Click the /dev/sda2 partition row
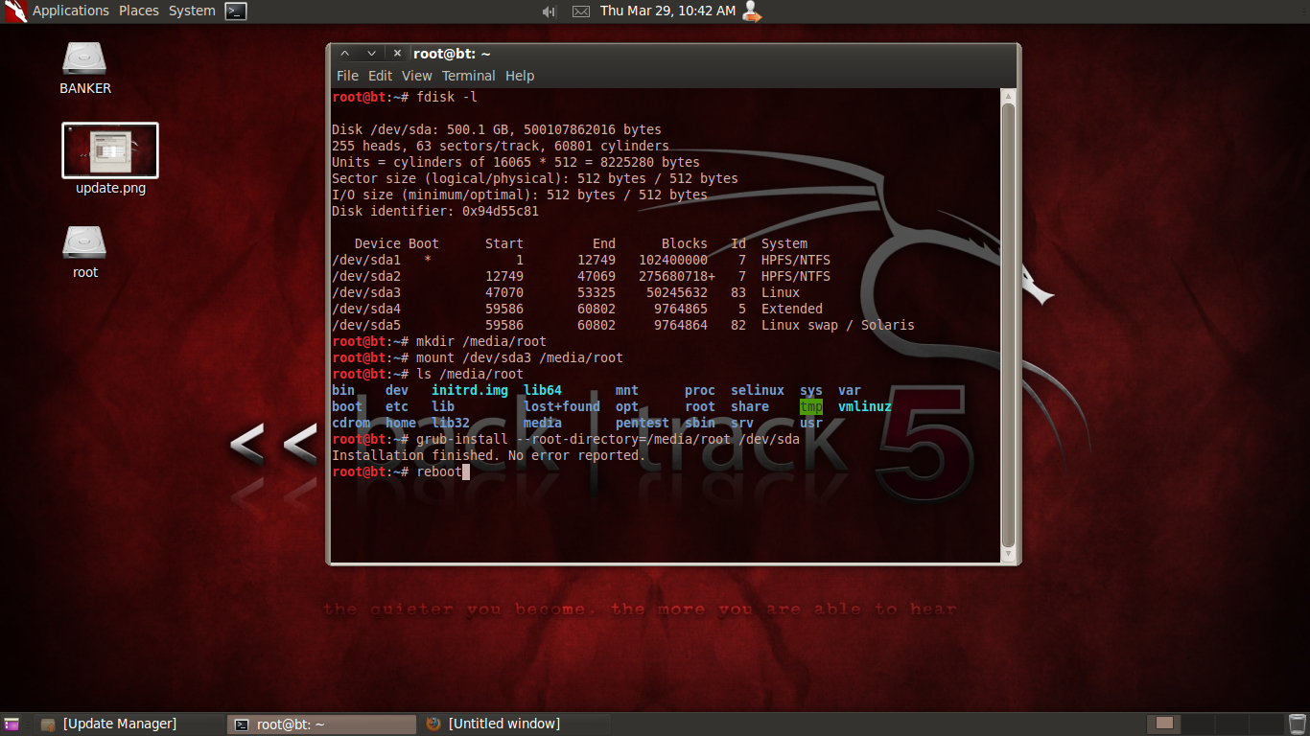 tap(581, 276)
